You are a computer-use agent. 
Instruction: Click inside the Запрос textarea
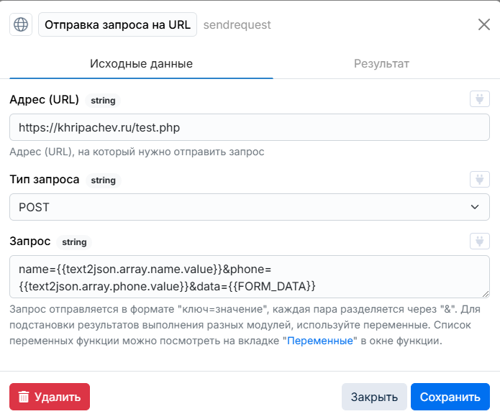250,277
